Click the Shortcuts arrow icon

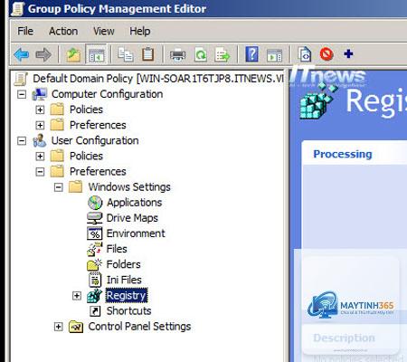(95, 311)
